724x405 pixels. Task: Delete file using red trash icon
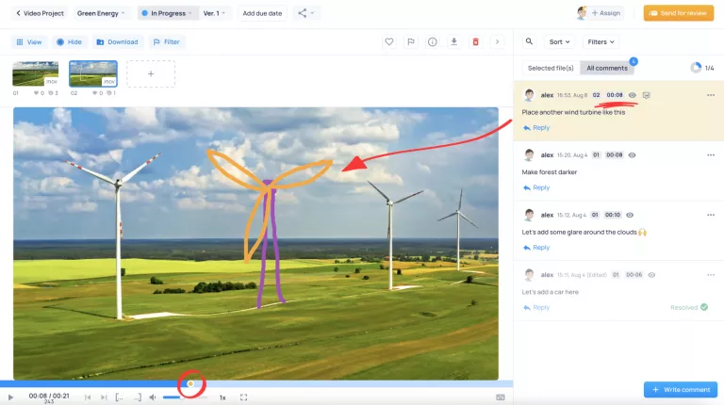pos(475,42)
